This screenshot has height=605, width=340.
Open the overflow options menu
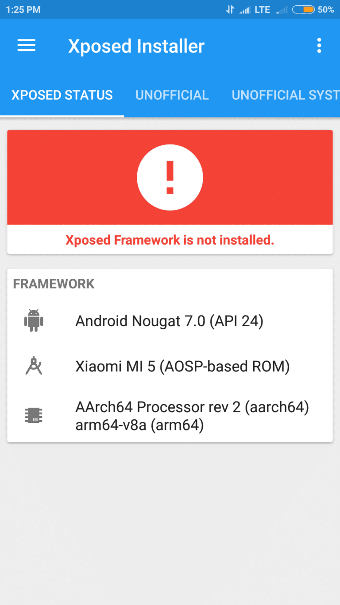(320, 46)
